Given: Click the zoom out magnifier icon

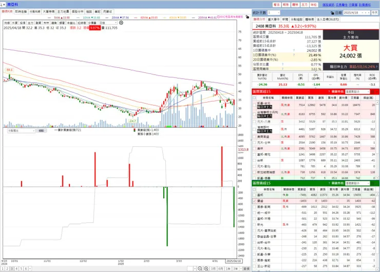Looking at the screenshot, I should click(x=200, y=268).
